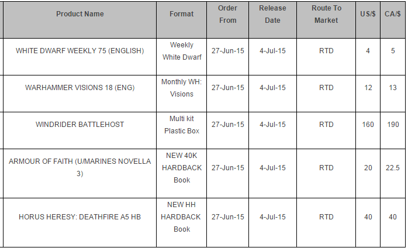Screen dimensions: 408x251
Task: Click the Windrider Battlehost product cell
Action: 80,125
